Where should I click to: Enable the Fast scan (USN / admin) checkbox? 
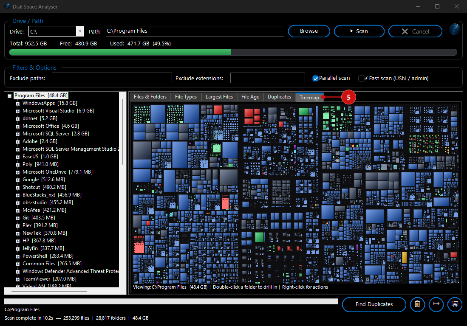point(361,78)
